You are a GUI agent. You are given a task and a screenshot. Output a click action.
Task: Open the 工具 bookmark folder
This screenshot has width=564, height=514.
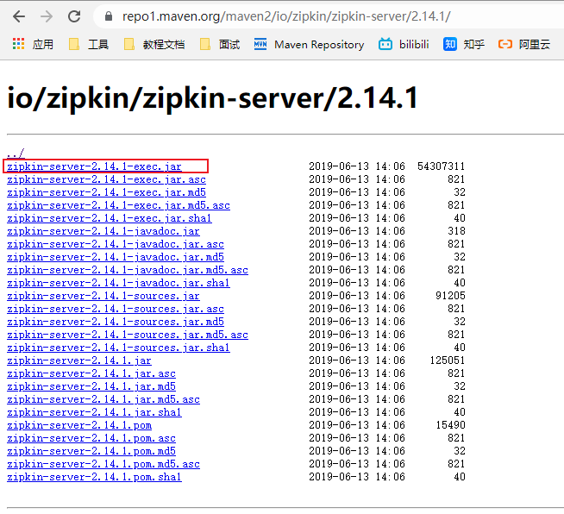(x=89, y=44)
